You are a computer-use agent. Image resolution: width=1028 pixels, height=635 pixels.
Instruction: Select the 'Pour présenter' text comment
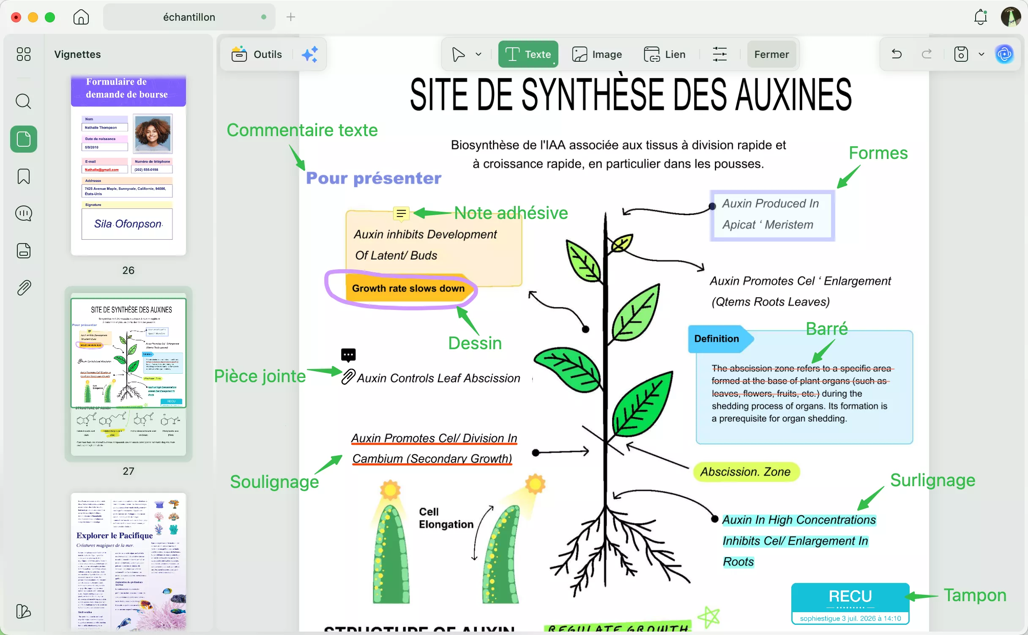[374, 178]
